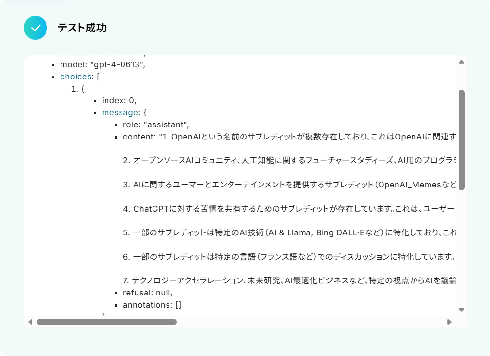The image size is (490, 356).
Task: Click the scroll left arrow of horizontal scrollbar
Action: click(31, 322)
